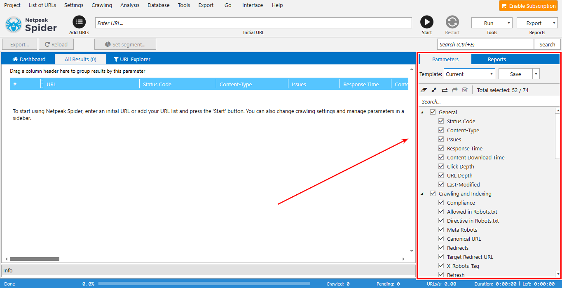Open the Project menu

pos(12,5)
